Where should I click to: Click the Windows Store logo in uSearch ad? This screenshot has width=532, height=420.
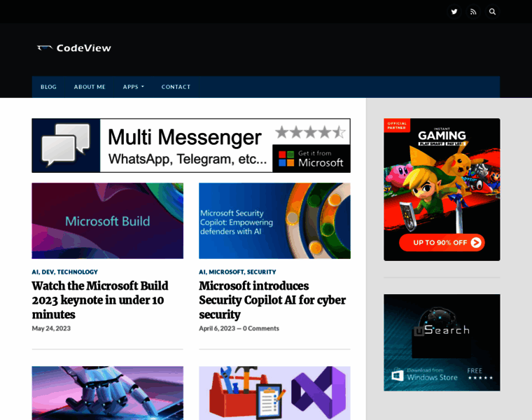tap(398, 375)
